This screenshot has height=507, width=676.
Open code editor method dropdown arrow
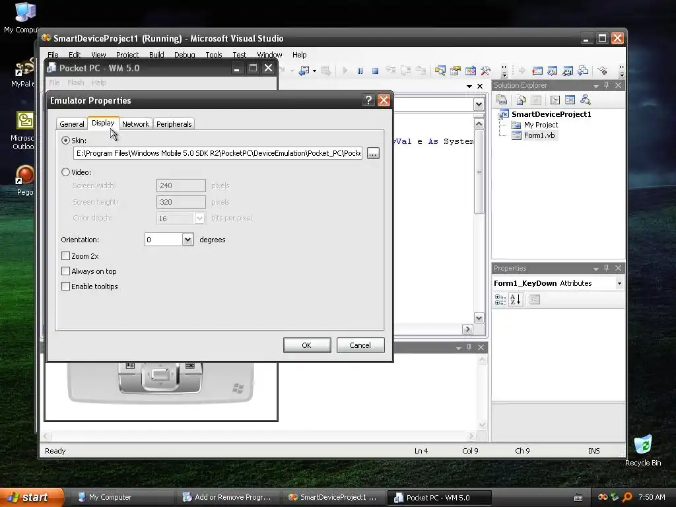479,104
